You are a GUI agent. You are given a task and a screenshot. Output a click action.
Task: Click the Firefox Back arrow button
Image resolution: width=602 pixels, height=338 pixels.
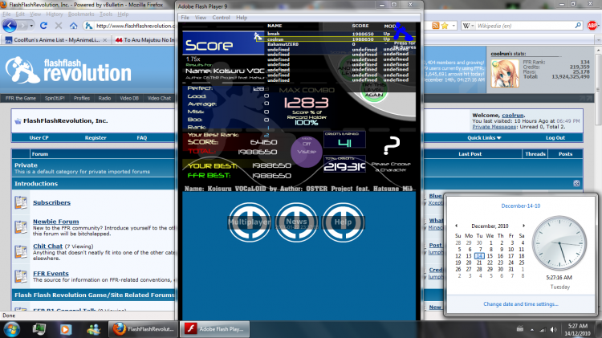[x=10, y=26]
